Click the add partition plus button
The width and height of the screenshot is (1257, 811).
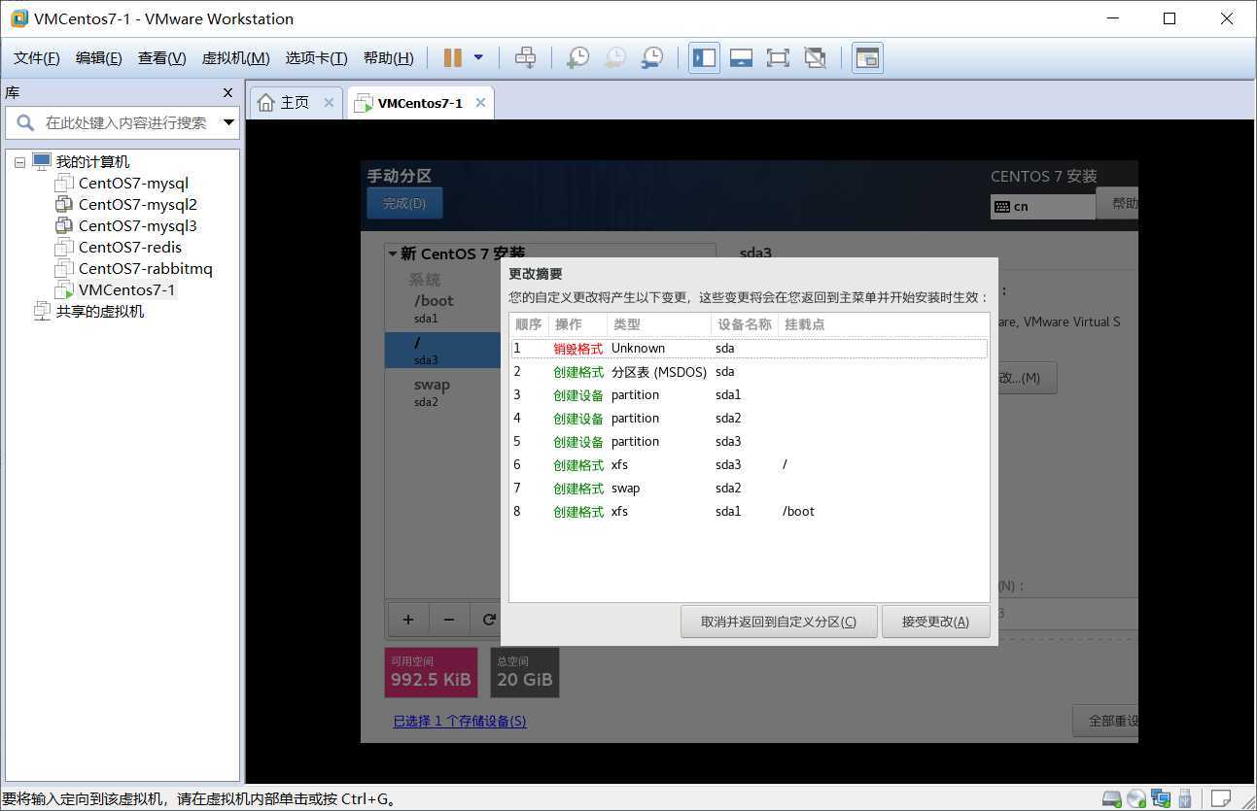point(408,620)
